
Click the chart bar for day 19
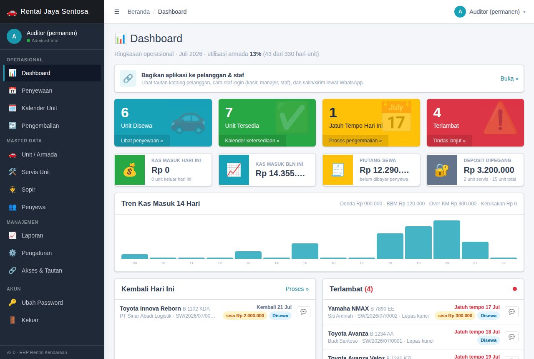pyautogui.click(x=418, y=243)
